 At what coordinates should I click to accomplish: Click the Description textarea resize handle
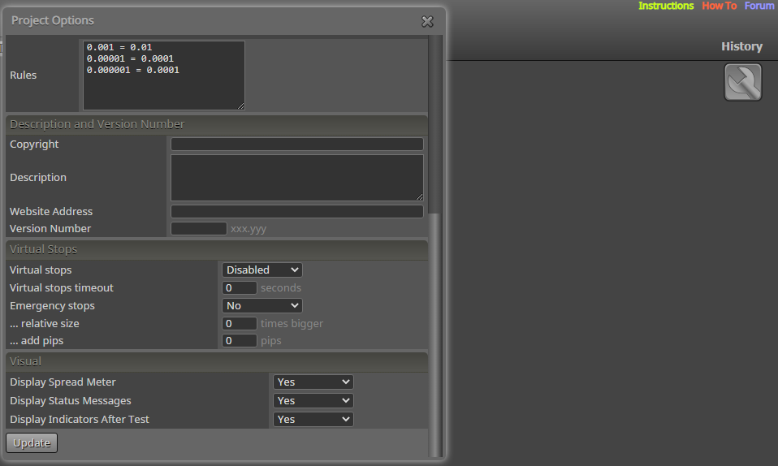(419, 197)
